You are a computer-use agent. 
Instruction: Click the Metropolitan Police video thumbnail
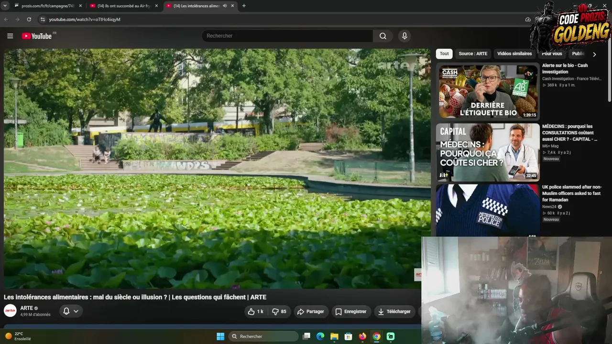pos(488,211)
